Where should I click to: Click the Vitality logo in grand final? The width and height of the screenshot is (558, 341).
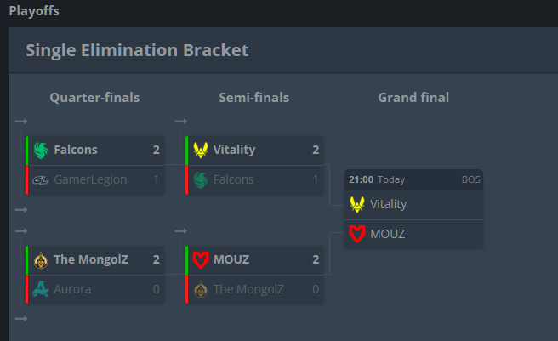(x=357, y=205)
